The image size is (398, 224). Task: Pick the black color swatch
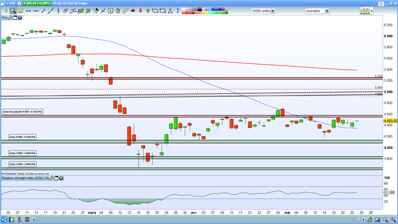[200, 9]
